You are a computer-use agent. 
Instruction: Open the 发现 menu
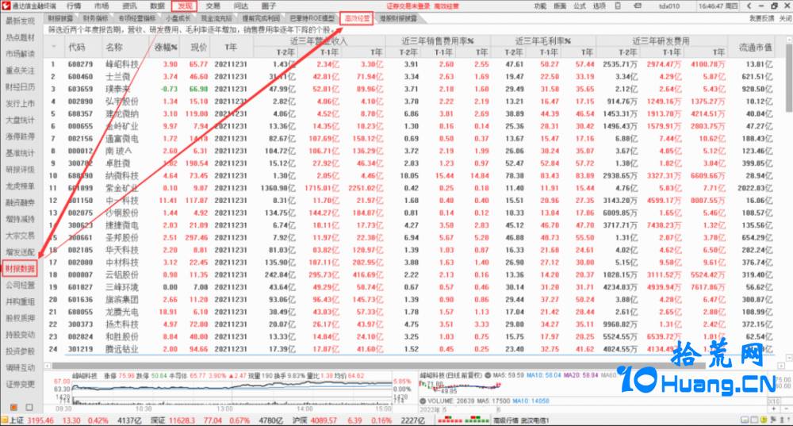click(x=185, y=6)
